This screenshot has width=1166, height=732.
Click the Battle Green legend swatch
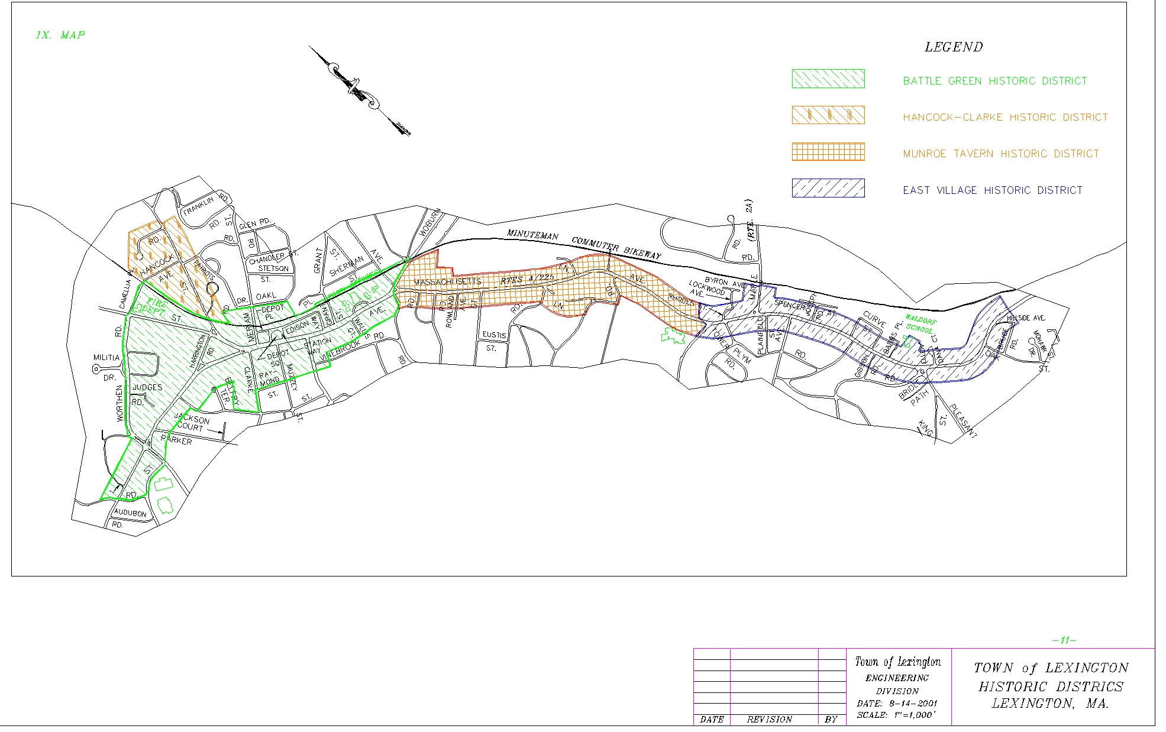(828, 79)
